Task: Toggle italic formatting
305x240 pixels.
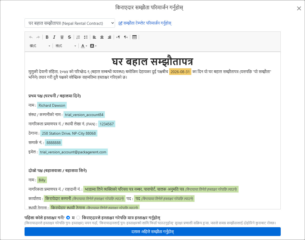Action: coord(54,37)
